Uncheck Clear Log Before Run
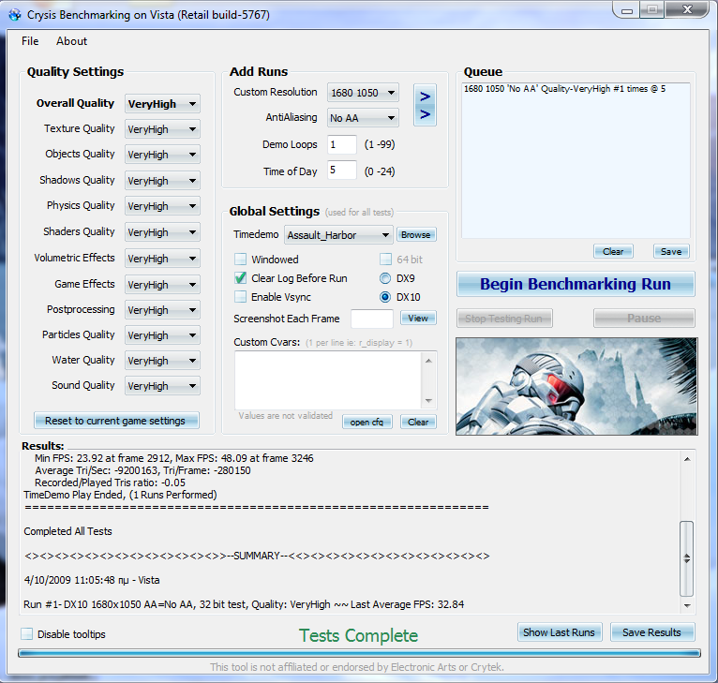This screenshot has height=683, width=718. pyautogui.click(x=240, y=278)
